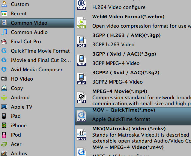Image resolution: width=191 pixels, height=156 pixels.
Task: Select the MOV - QuickTime(*.mov) format
Action: coord(133,116)
